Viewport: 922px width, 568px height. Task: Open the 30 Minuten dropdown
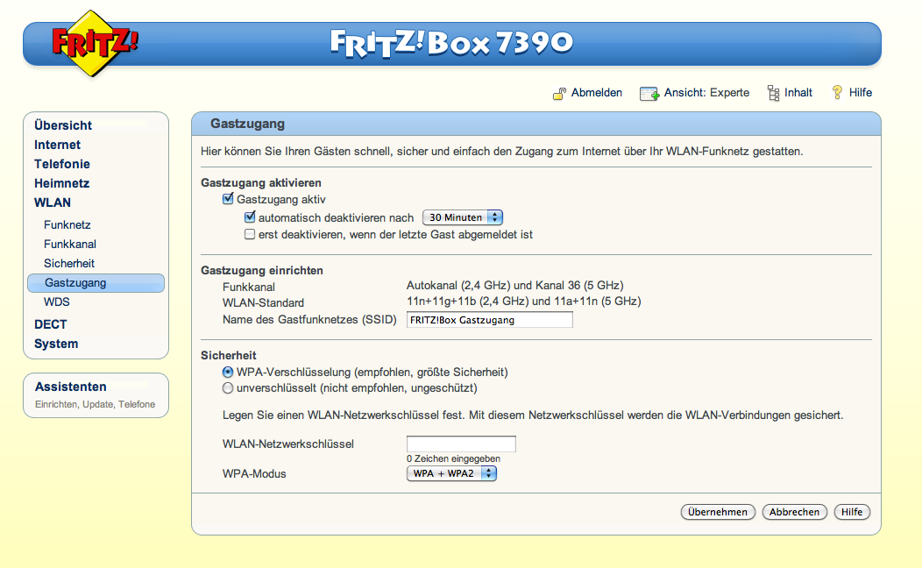pos(462,217)
